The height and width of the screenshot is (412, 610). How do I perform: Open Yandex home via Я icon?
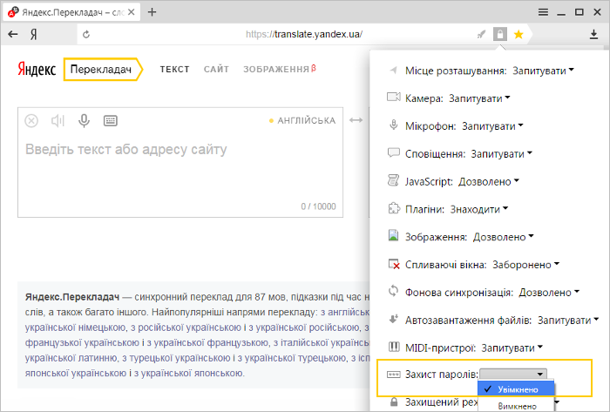pos(34,35)
